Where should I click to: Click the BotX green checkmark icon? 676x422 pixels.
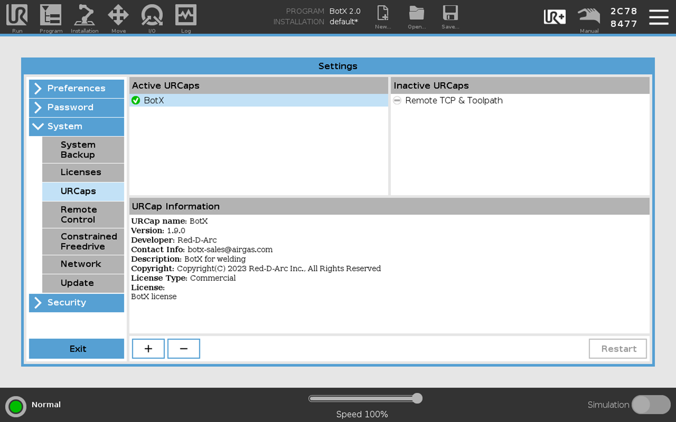136,100
